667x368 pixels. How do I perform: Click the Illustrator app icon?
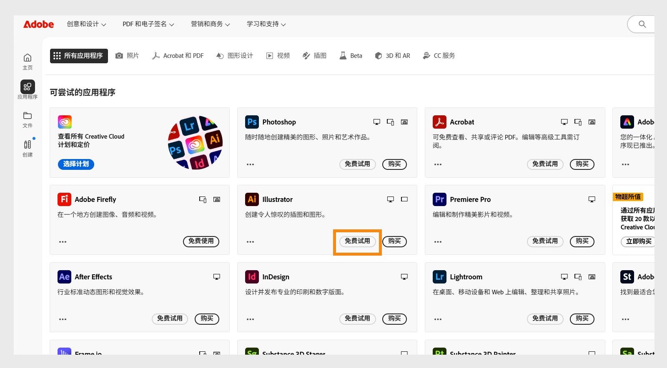pyautogui.click(x=252, y=199)
